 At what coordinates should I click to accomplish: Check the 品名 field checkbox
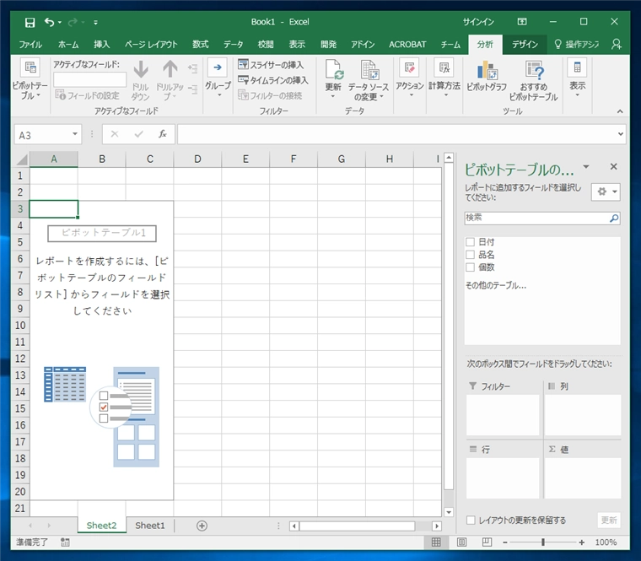point(471,255)
